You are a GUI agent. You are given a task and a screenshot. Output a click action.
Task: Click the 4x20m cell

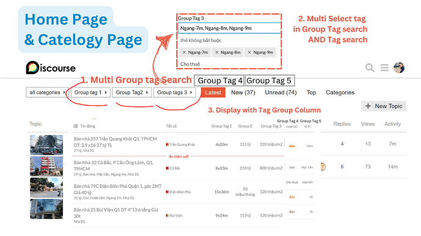[x=221, y=145]
